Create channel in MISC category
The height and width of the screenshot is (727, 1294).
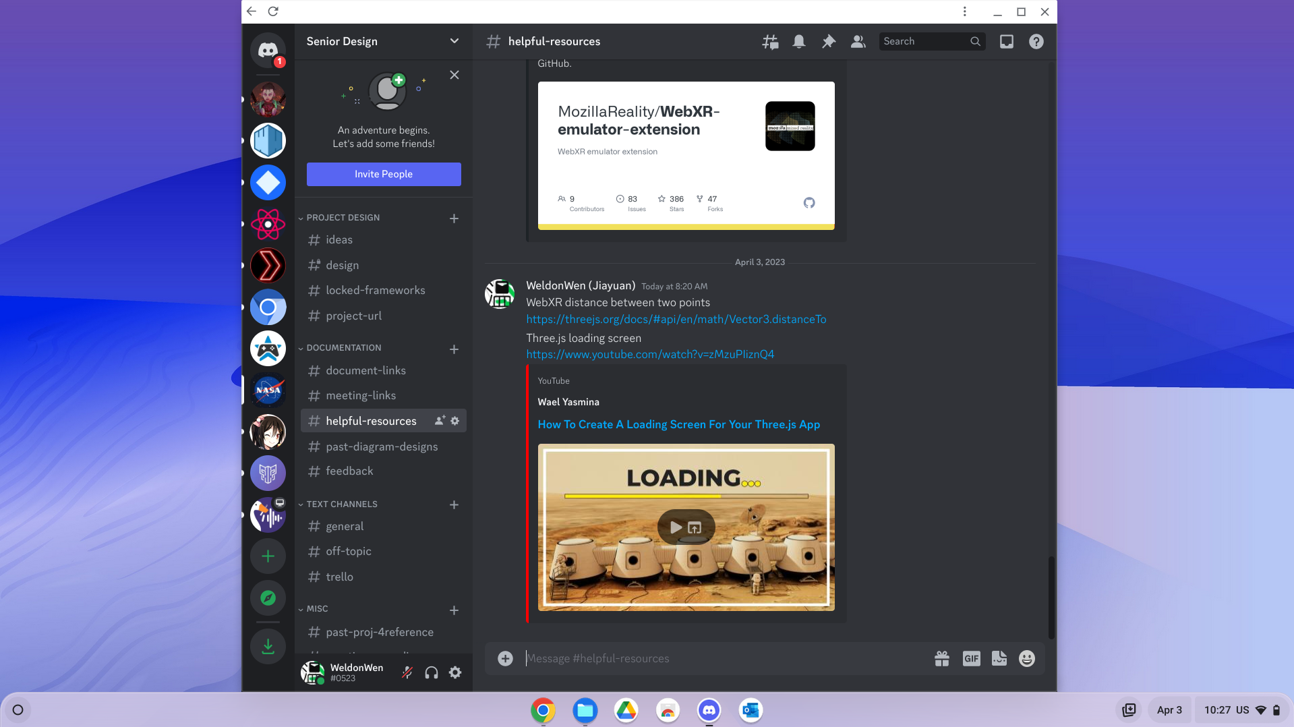[x=454, y=610]
